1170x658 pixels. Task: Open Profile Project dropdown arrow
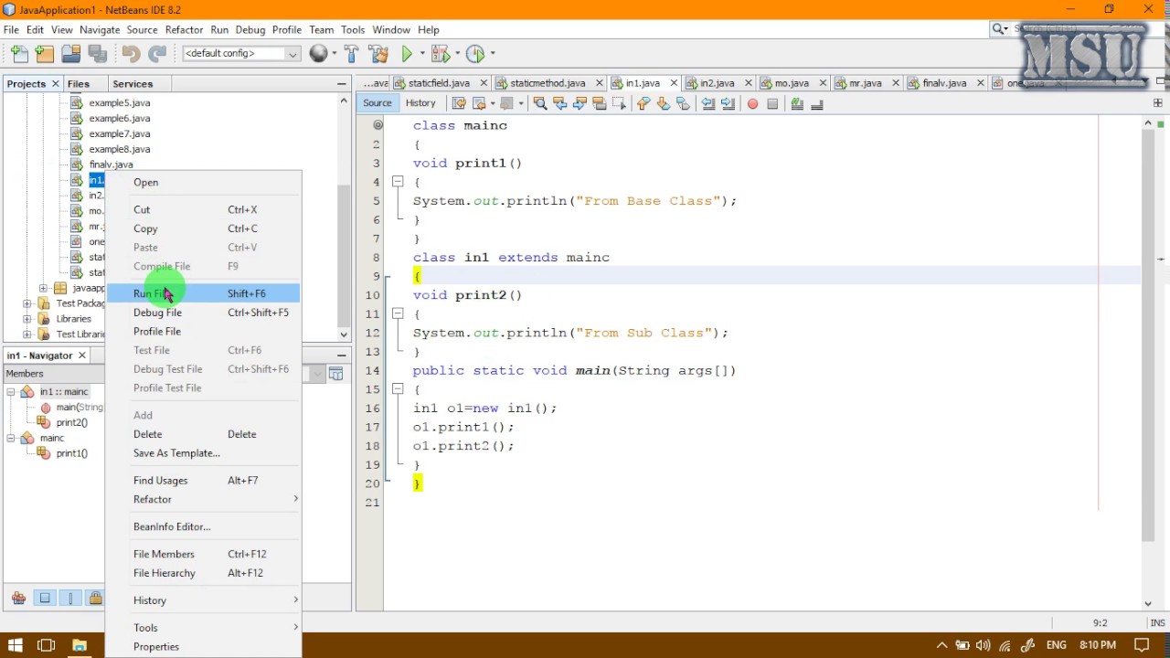pos(492,54)
